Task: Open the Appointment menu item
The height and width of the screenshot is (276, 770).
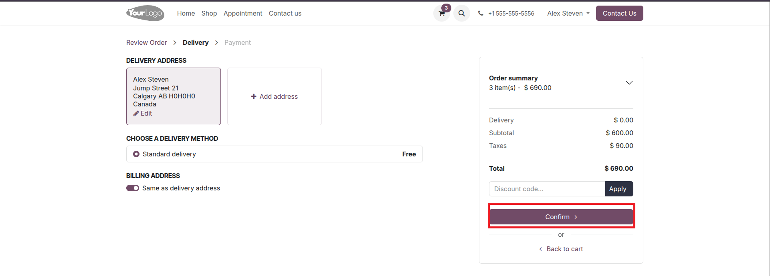Action: [243, 14]
